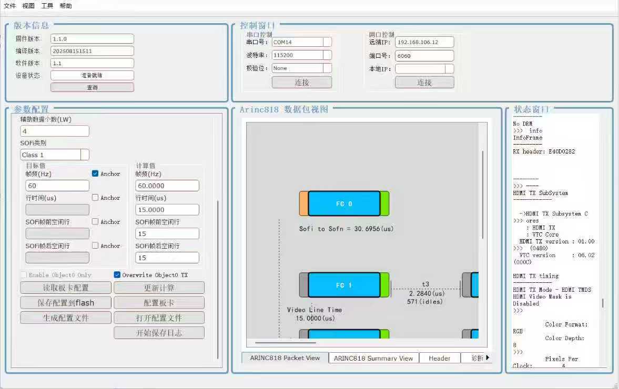The image size is (619, 389).
Task: Enable the 行时间(us) Anchor checkbox
Action: click(95, 198)
